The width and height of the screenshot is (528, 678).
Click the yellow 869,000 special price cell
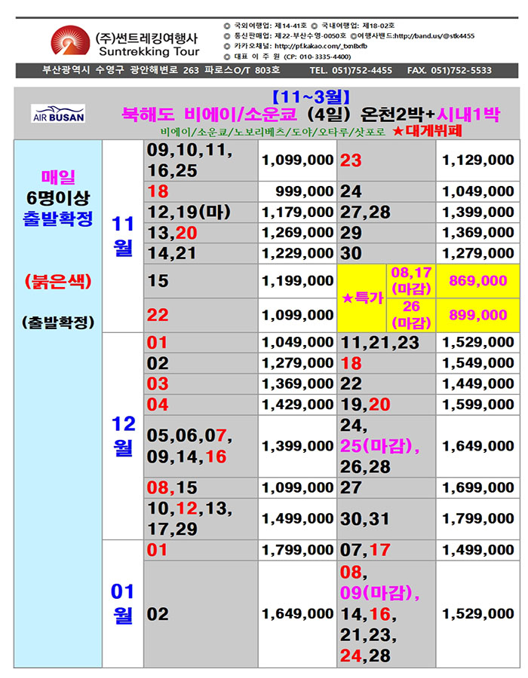coord(477,280)
